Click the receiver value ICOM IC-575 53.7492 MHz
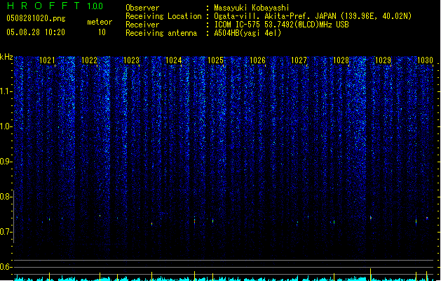This screenshot has height=281, width=441. tap(281, 25)
